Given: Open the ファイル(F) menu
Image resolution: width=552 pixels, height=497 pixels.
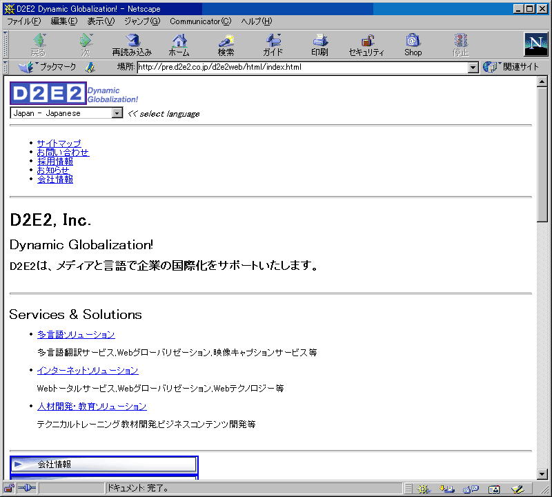Looking at the screenshot, I should (x=24, y=21).
